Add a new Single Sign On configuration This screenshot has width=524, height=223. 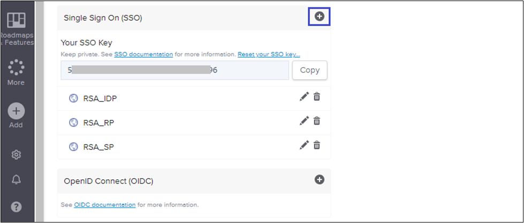[319, 17]
